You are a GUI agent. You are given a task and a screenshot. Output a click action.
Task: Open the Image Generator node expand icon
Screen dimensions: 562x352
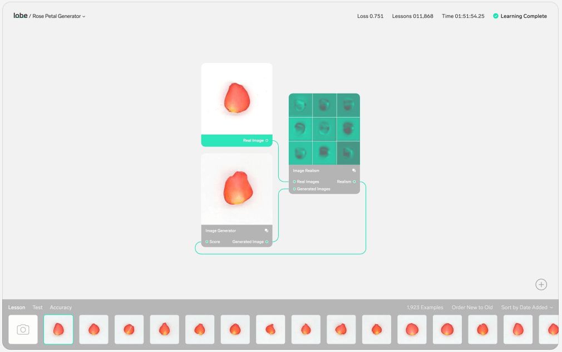point(267,231)
